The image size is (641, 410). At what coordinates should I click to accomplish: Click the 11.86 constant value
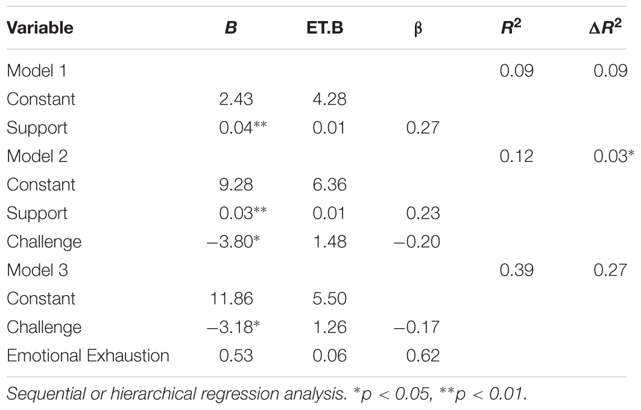[232, 299]
